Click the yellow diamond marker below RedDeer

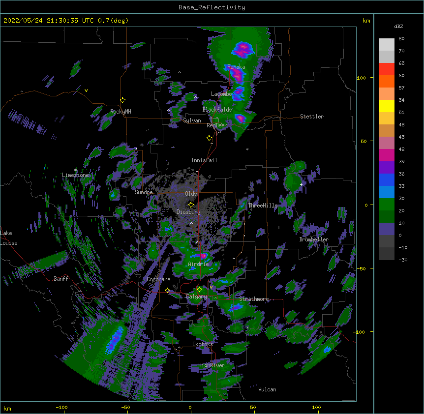coord(210,138)
